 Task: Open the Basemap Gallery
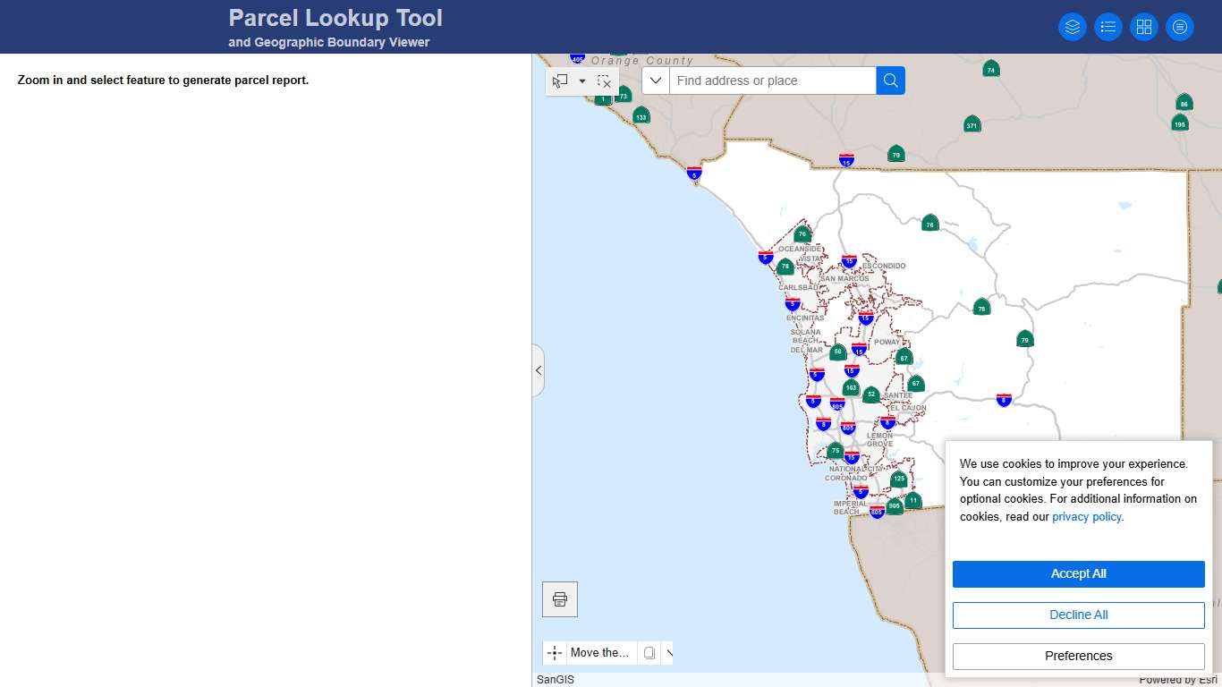1144,26
